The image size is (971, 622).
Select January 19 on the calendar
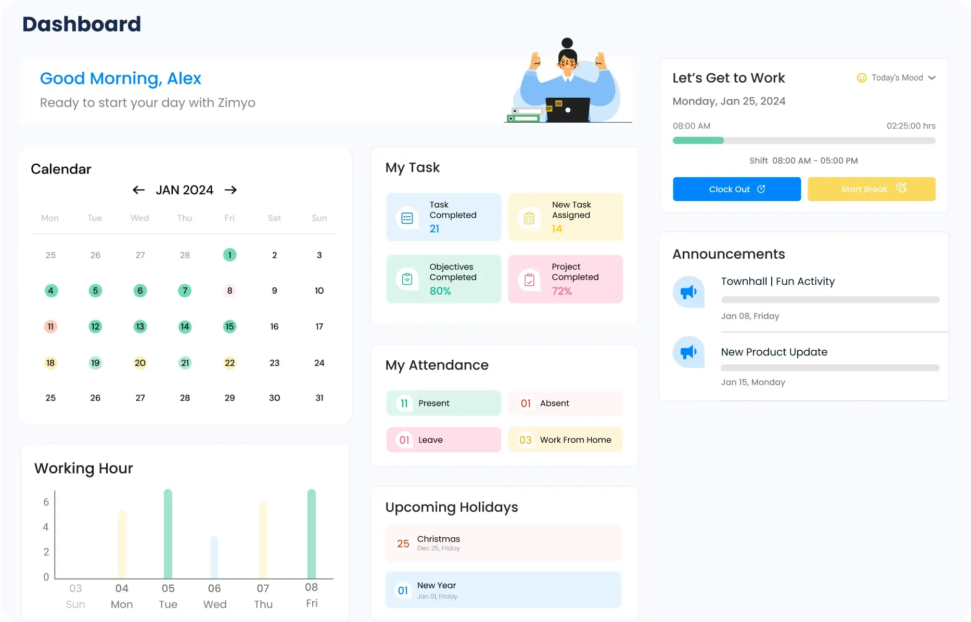pos(95,363)
